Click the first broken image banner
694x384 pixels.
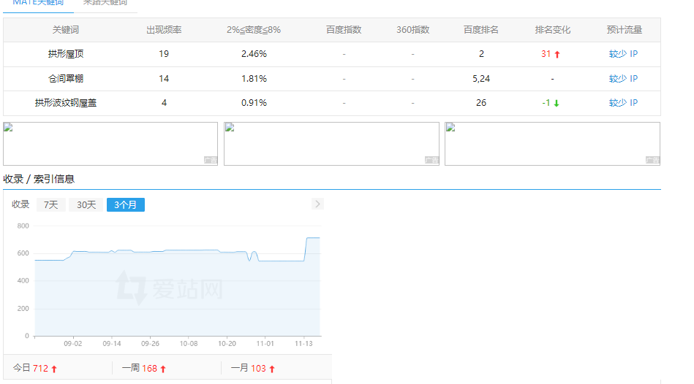coord(110,144)
